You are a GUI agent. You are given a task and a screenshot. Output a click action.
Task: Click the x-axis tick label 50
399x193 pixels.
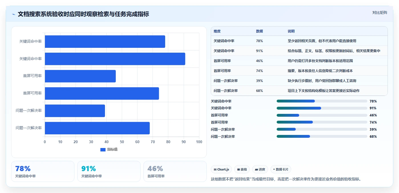pyautogui.click(x=122, y=142)
